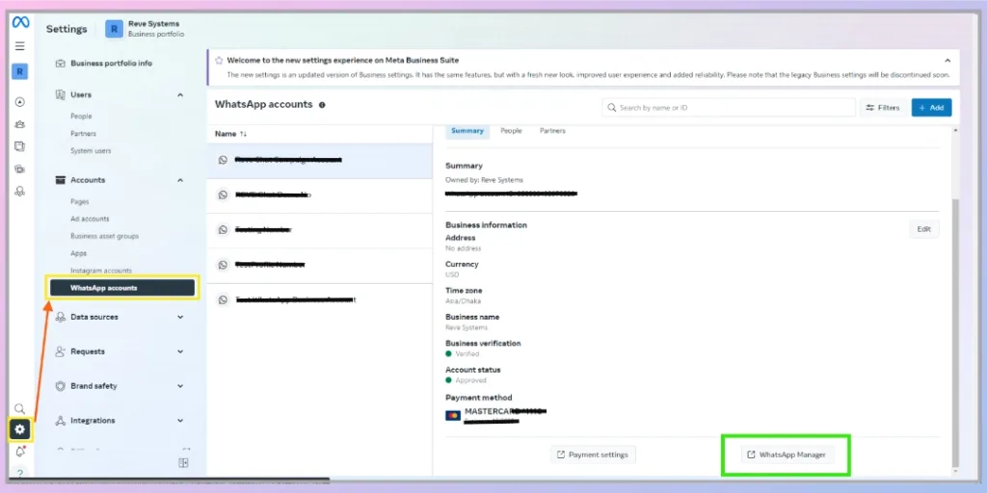987x493 pixels.
Task: Click the settings gear icon
Action: 20,429
